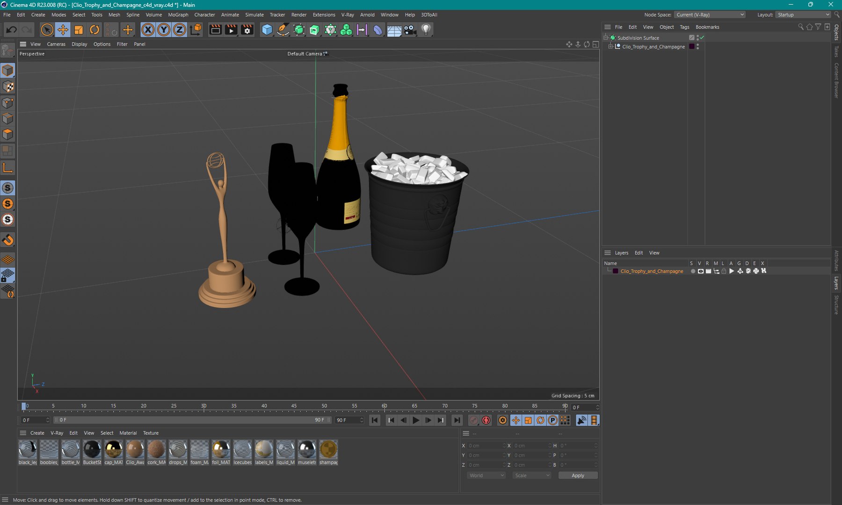Expand Clio_Trophy_and_Champagne object
The height and width of the screenshot is (505, 842).
coord(610,47)
